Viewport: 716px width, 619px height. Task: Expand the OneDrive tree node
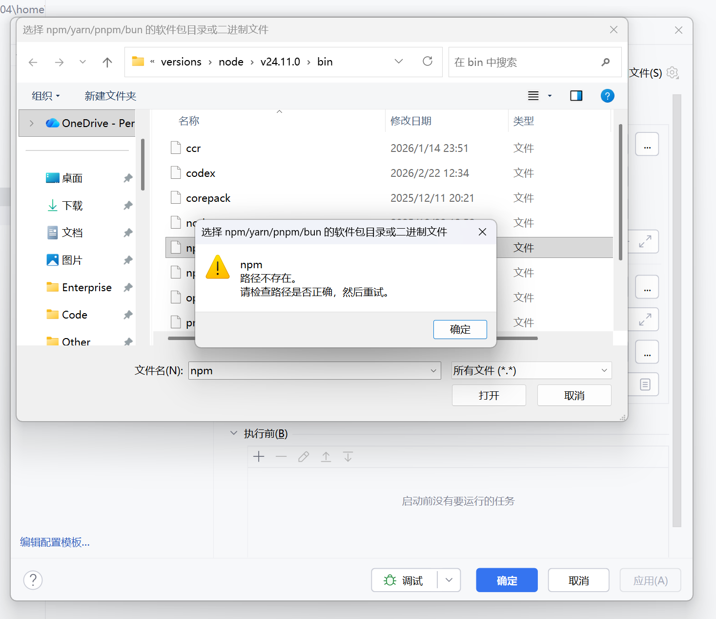point(32,123)
